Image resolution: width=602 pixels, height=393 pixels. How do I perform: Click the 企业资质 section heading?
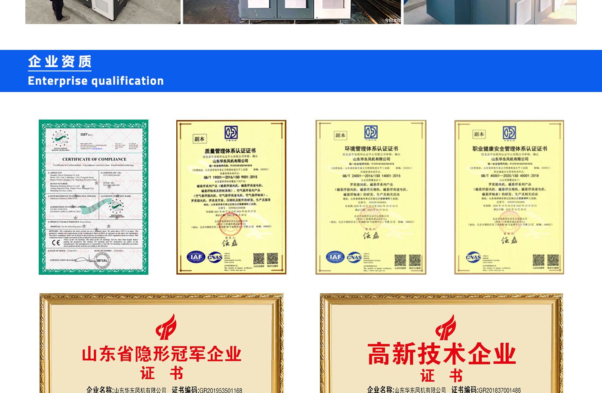point(60,61)
